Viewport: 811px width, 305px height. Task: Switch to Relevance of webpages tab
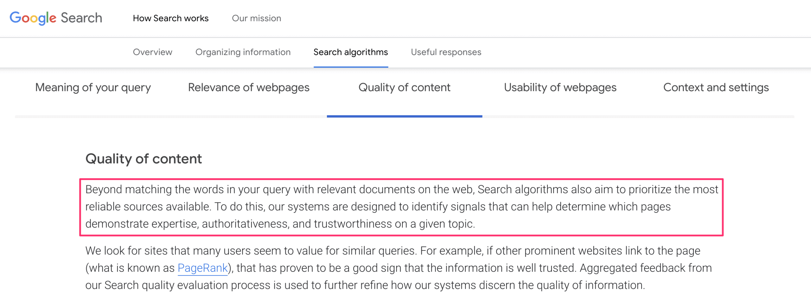tap(249, 87)
